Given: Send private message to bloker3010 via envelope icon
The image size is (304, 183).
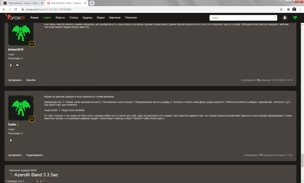Looking at the screenshot, I should (17, 65).
